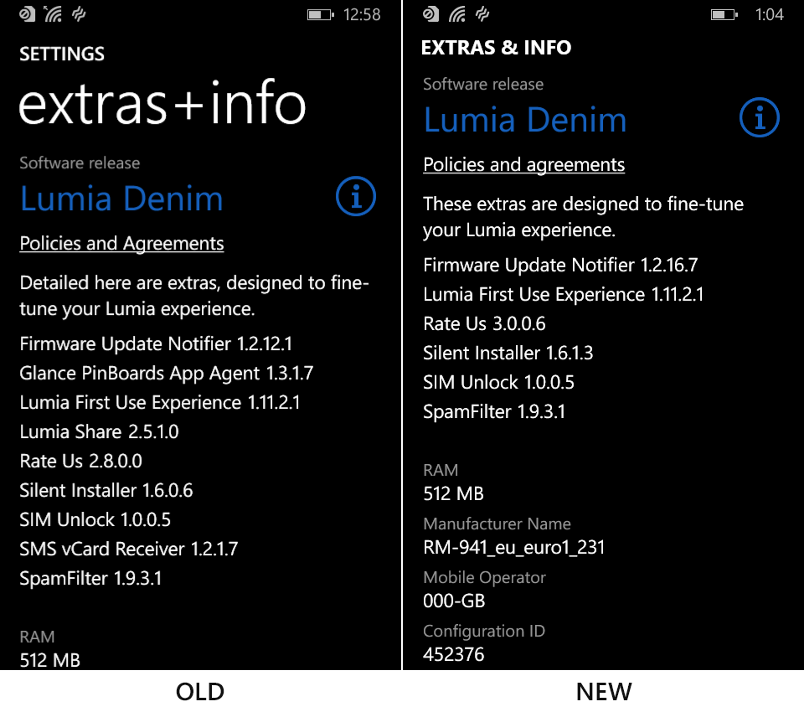Viewport: 804px width, 712px height.
Task: Select the extras+info page title
Action: [x=162, y=102]
